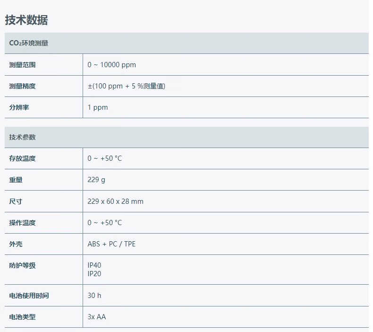Screen dimensions: 373x332
Task: Select the 229 g weight value
Action: (96, 180)
